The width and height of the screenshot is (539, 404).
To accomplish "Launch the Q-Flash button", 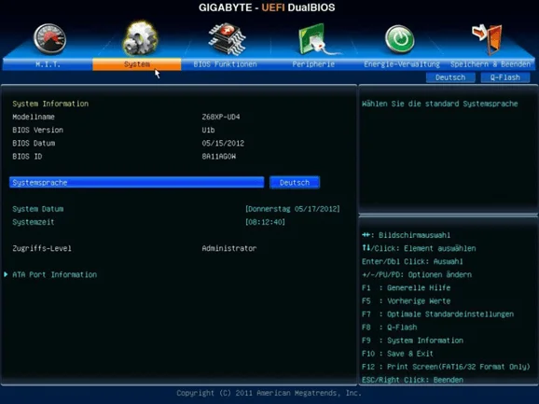I will pyautogui.click(x=505, y=77).
